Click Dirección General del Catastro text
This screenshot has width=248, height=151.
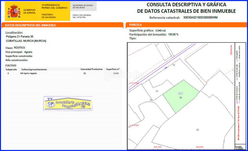82,16
